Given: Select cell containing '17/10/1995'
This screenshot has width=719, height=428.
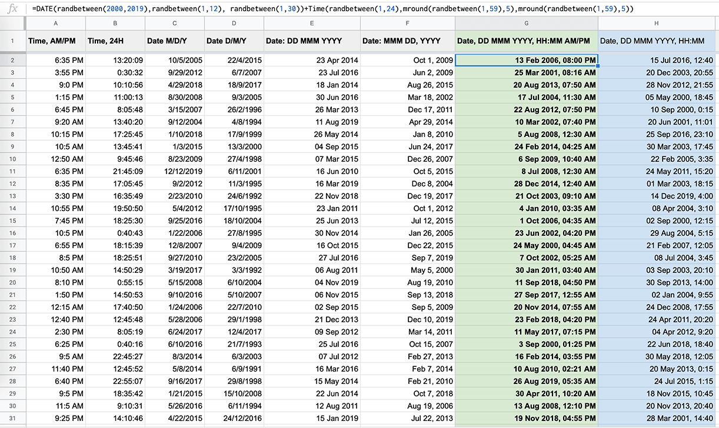Looking at the screenshot, I should [234, 208].
